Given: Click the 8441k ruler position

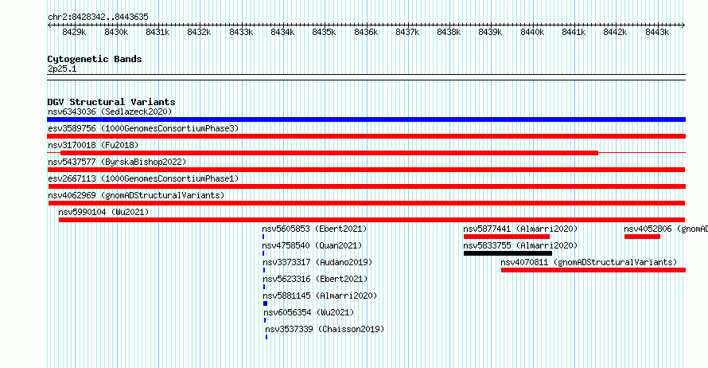Looking at the screenshot, I should (574, 32).
